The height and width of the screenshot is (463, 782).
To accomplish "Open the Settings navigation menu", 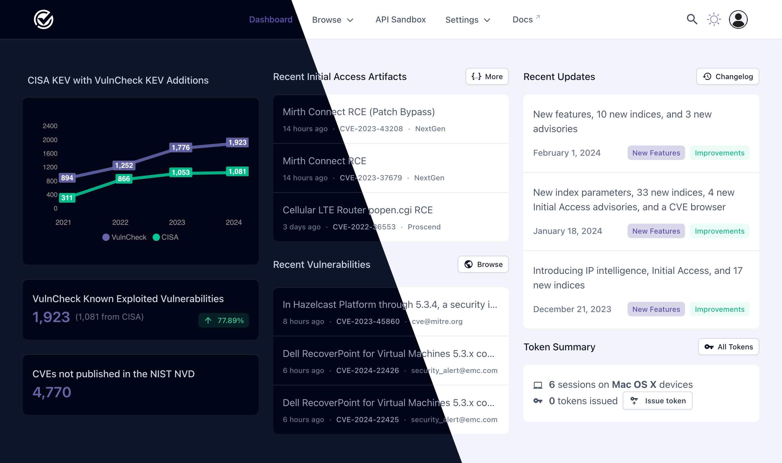I will tap(468, 20).
